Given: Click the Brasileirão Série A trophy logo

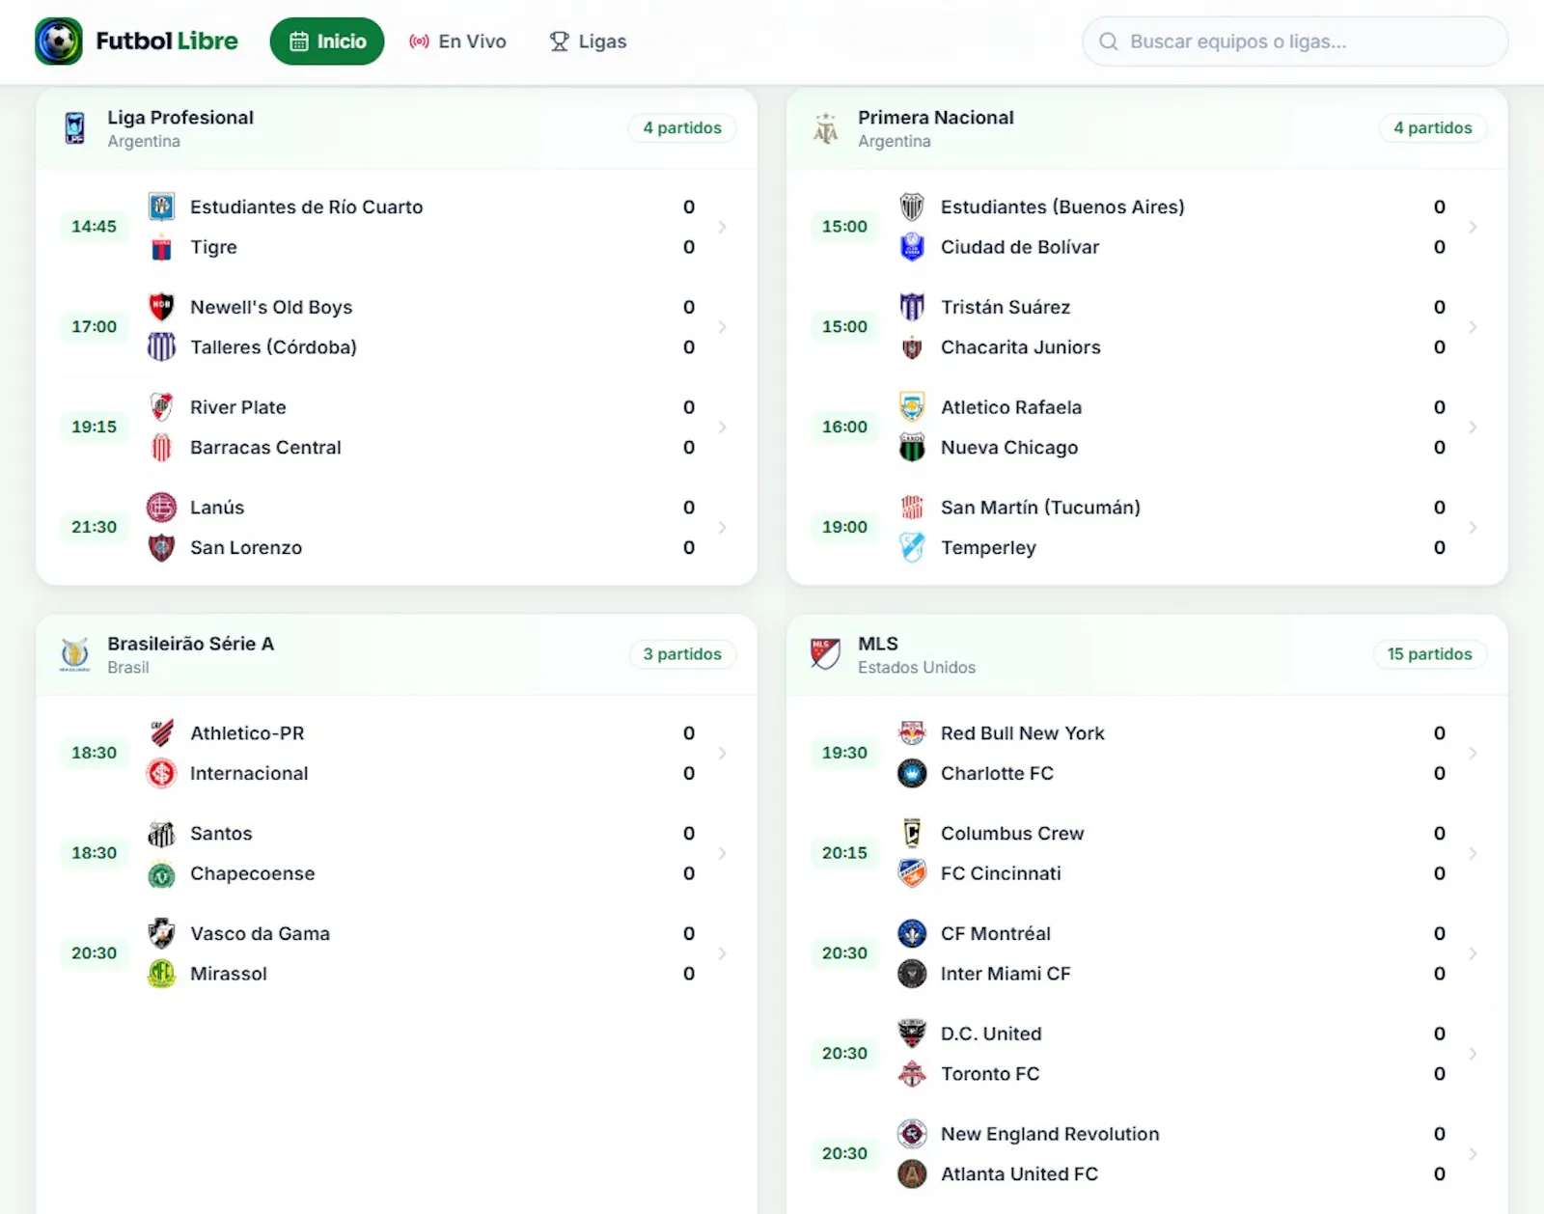Looking at the screenshot, I should click(74, 654).
